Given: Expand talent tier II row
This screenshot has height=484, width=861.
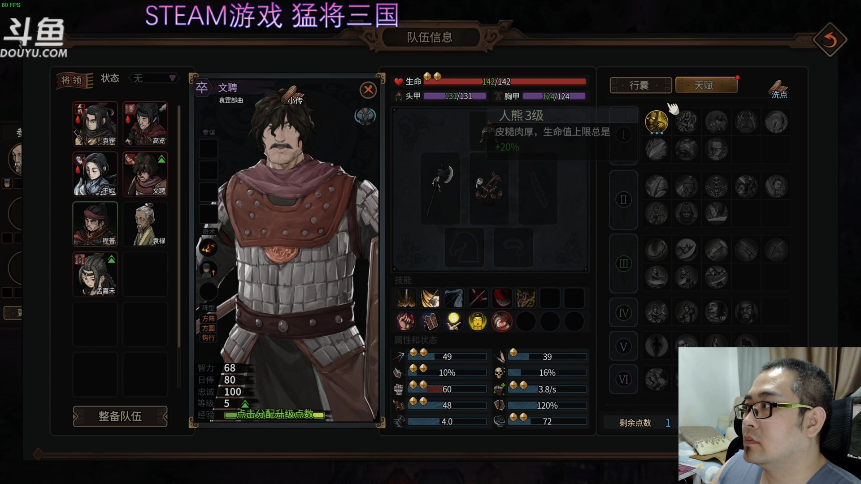Looking at the screenshot, I should (623, 199).
